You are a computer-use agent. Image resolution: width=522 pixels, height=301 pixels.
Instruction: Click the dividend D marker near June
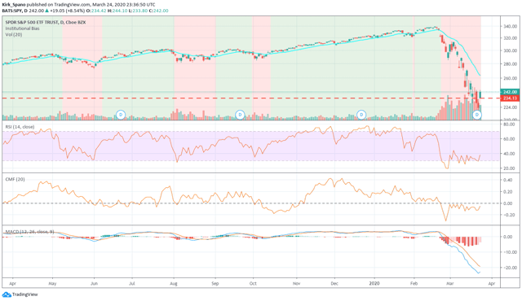click(121, 115)
